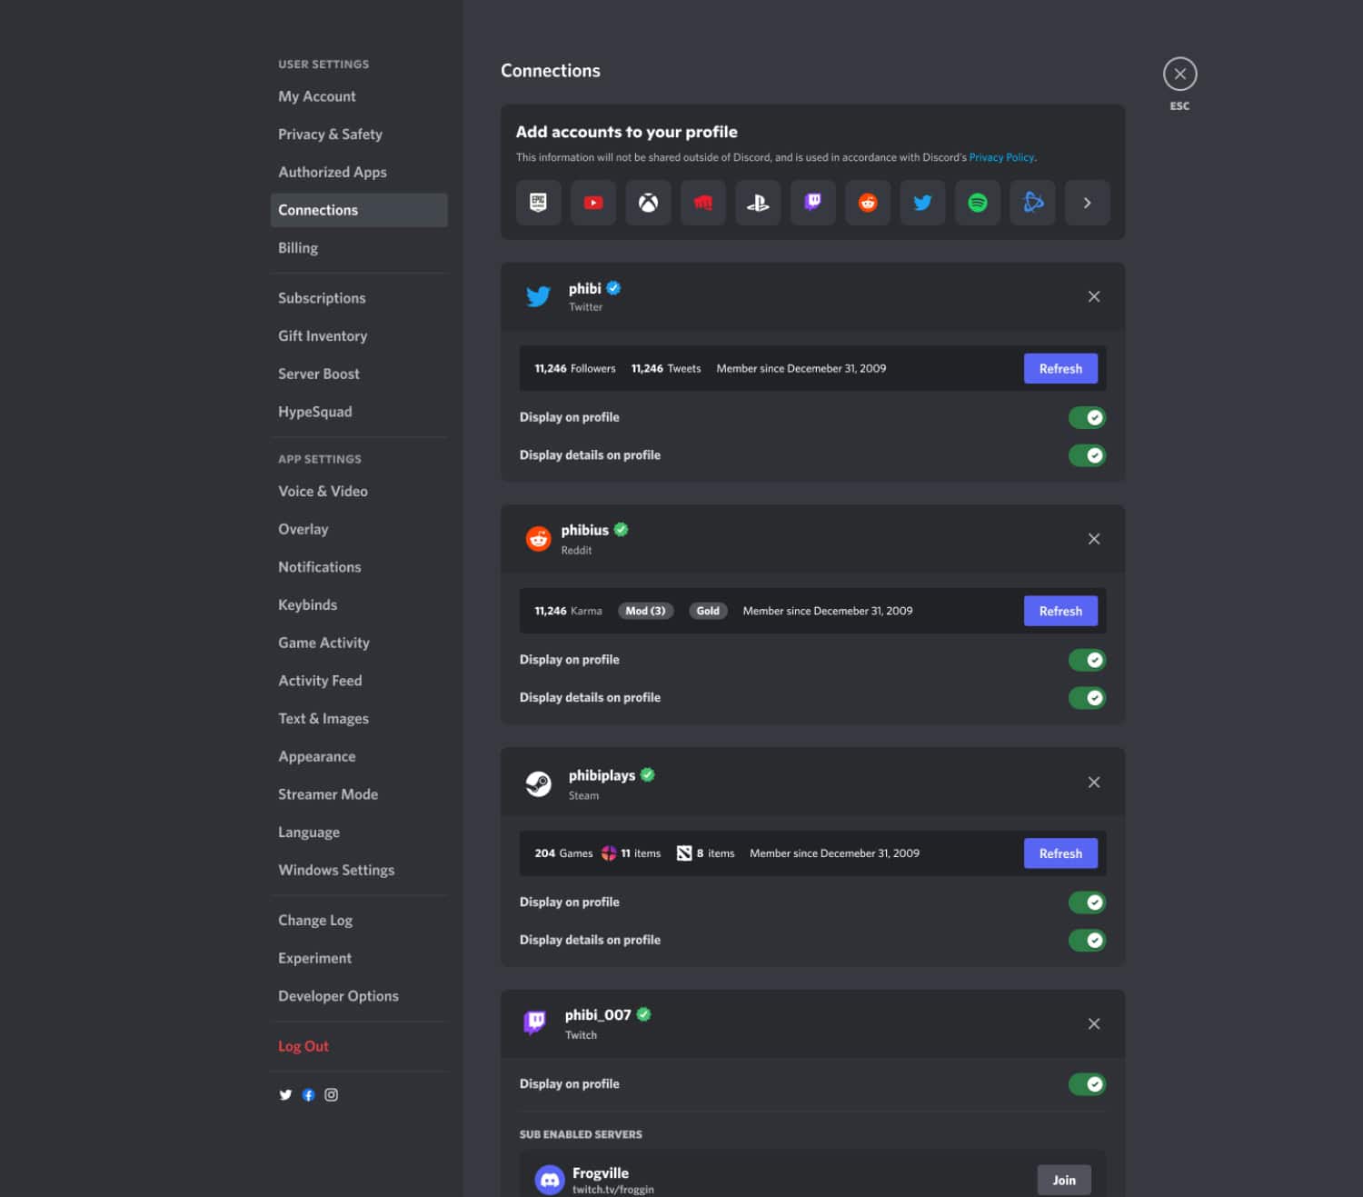The image size is (1363, 1197).
Task: Toggle Twitch Display on profile
Action: 1087,1084
